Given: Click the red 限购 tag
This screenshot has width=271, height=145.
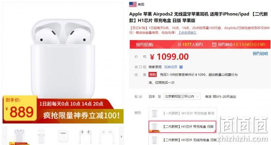Looking at the screenshot, I should click(152, 75).
